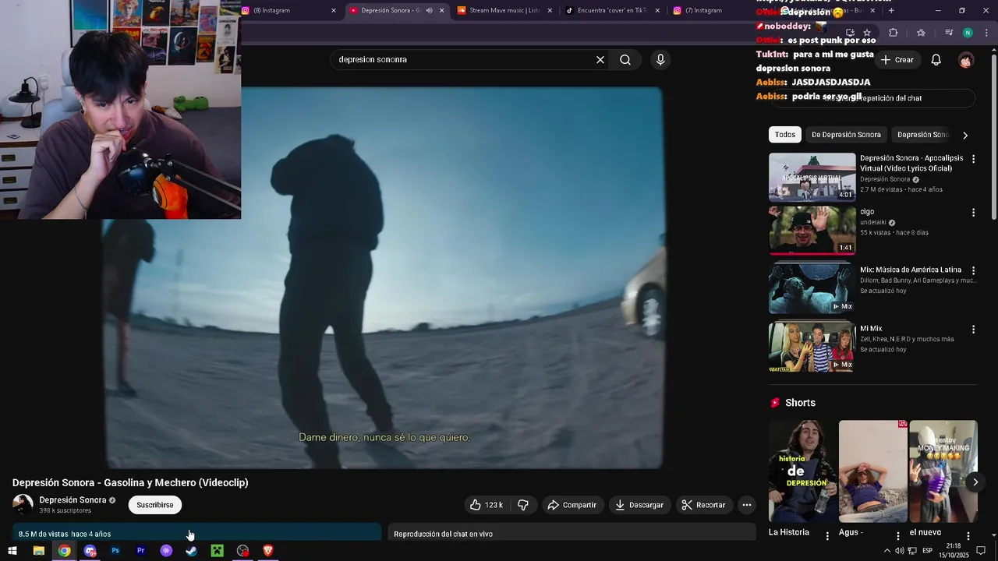Click the magnifier search button

[625, 60]
